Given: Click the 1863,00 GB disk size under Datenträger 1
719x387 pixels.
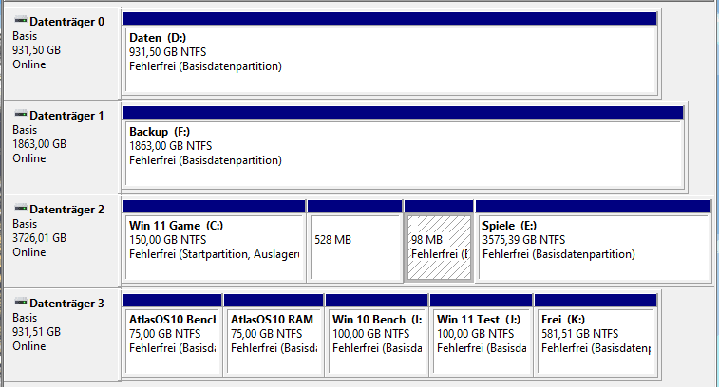Looking at the screenshot, I should tap(40, 144).
